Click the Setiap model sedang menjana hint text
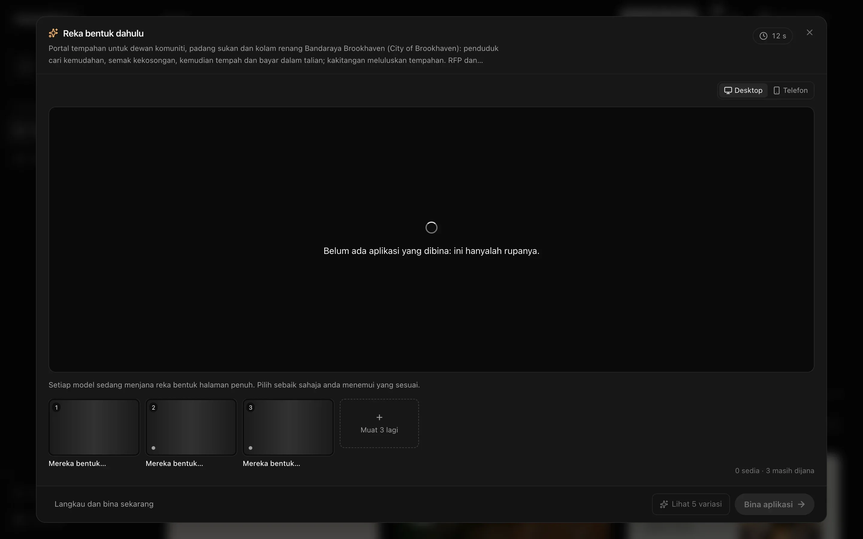 [x=234, y=385]
